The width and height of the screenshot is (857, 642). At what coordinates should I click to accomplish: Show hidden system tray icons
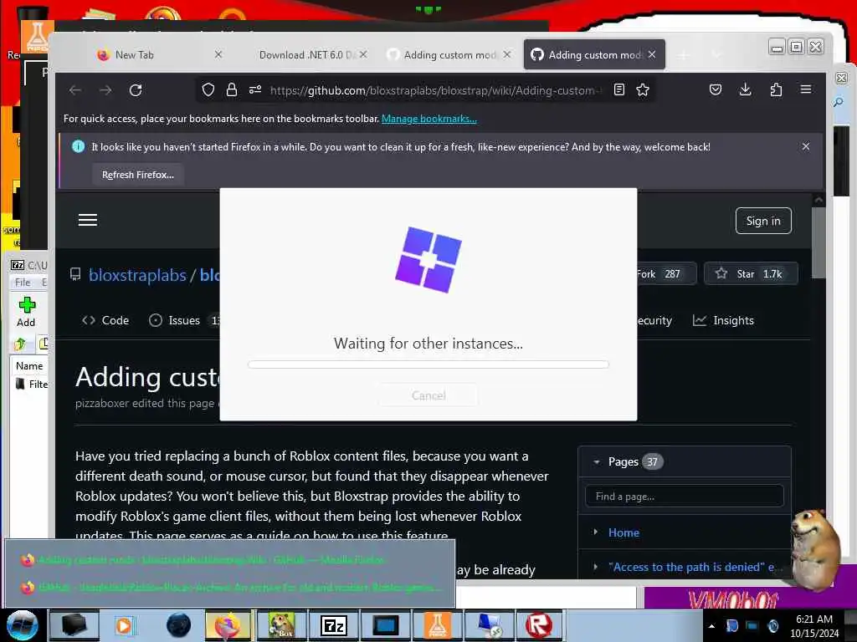711,626
